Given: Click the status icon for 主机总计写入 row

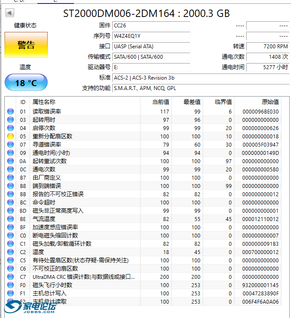Looking at the screenshot, I should click(10, 293).
